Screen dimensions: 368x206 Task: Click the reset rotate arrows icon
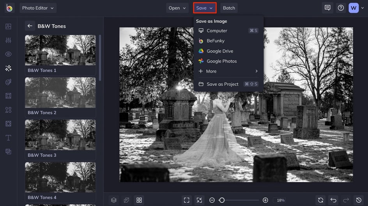click(320, 200)
